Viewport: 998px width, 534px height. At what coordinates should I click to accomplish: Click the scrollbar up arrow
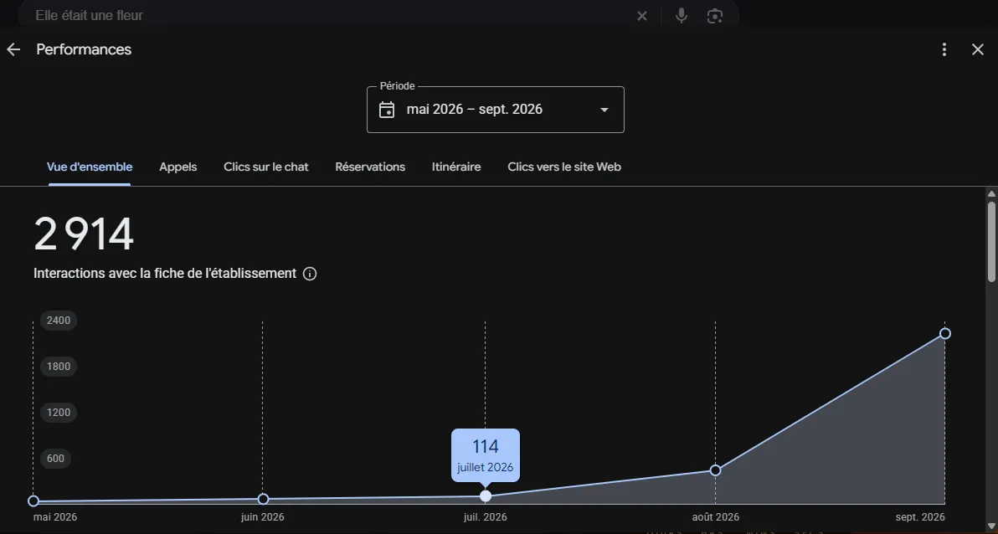(x=991, y=193)
